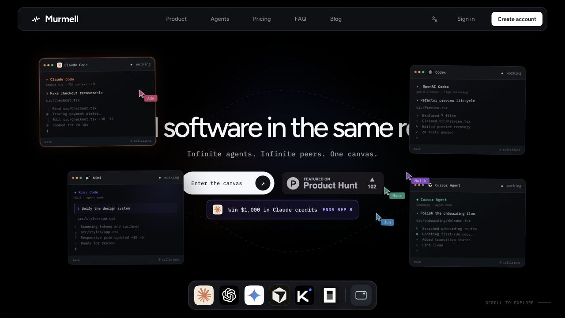Click 'Infinite agents. Infinite peers. One canvas.' tagline
Screen dimensions: 565x318
(x=282, y=154)
